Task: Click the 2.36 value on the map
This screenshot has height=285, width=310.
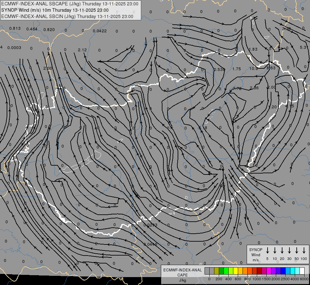Action: [x=254, y=88]
